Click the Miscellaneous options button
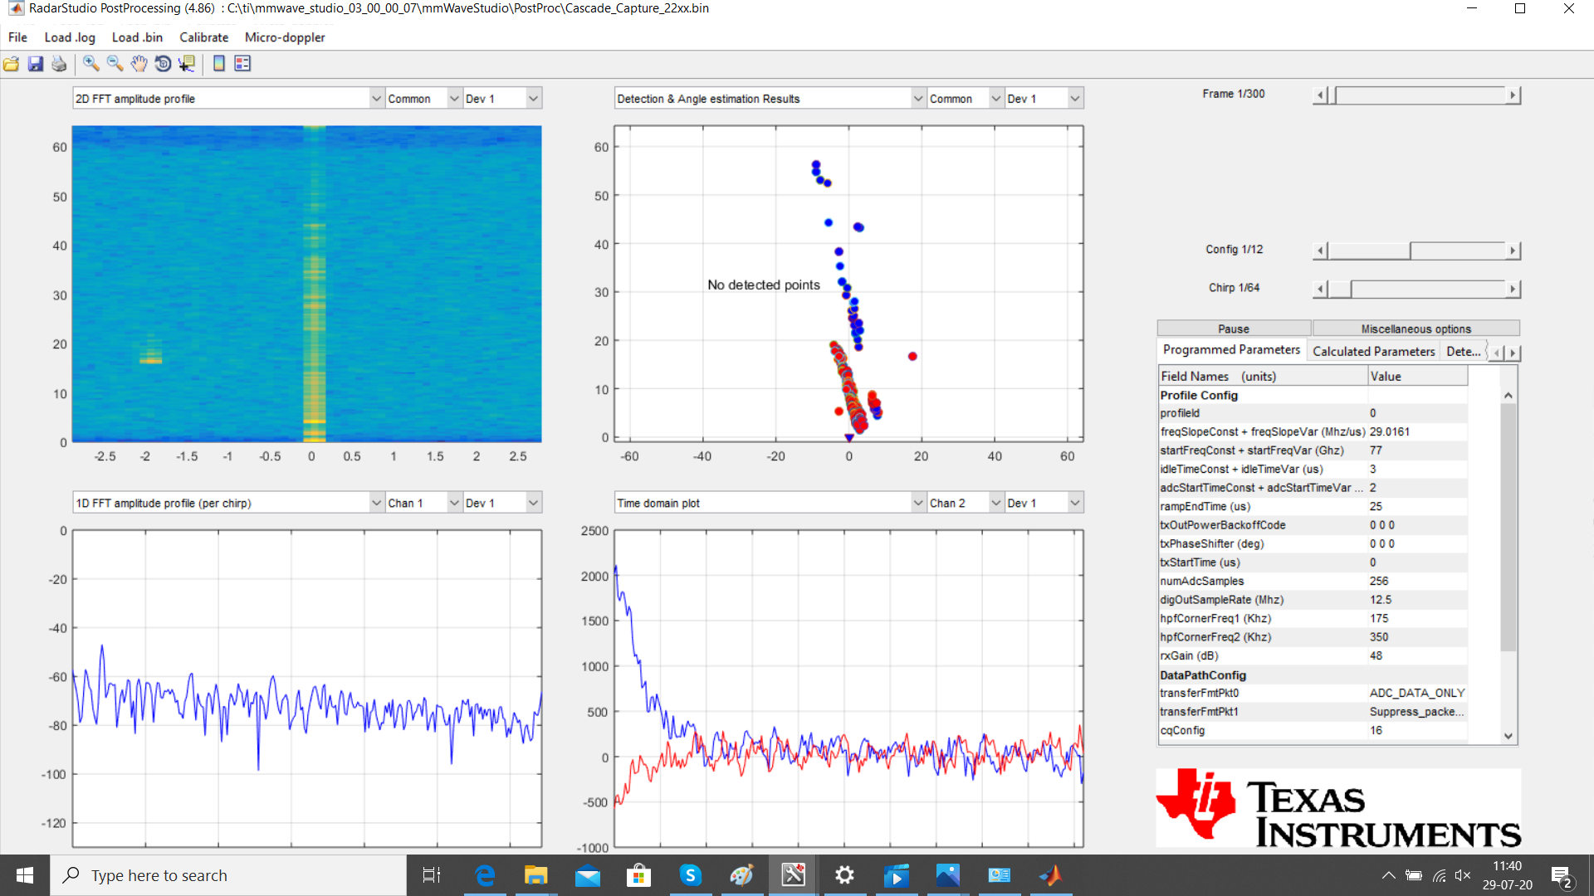This screenshot has height=896, width=1594. pos(1416,329)
